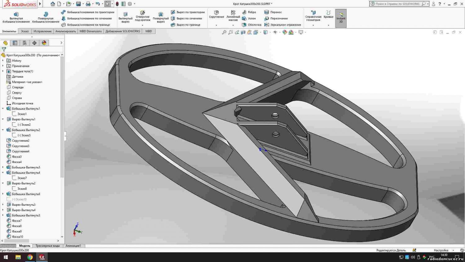Expand the Вырез-Вытянуть3 feature
Viewport: 465px width, 262px height.
click(3, 205)
